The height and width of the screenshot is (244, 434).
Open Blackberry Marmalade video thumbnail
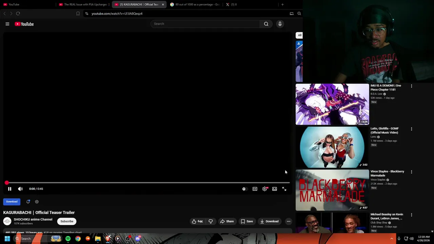pyautogui.click(x=332, y=190)
